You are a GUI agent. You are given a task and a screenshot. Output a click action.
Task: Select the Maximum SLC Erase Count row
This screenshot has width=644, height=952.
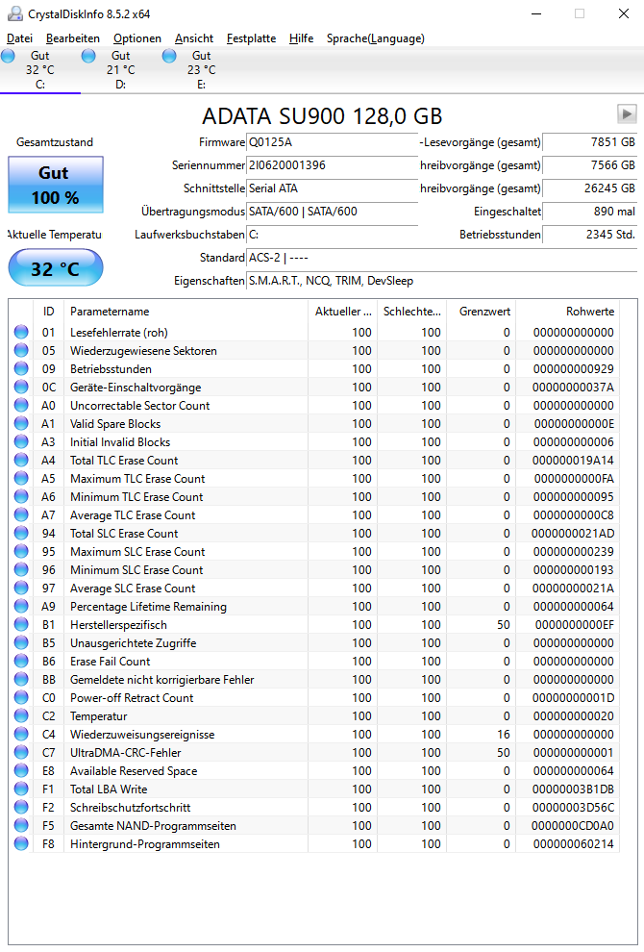pos(313,551)
